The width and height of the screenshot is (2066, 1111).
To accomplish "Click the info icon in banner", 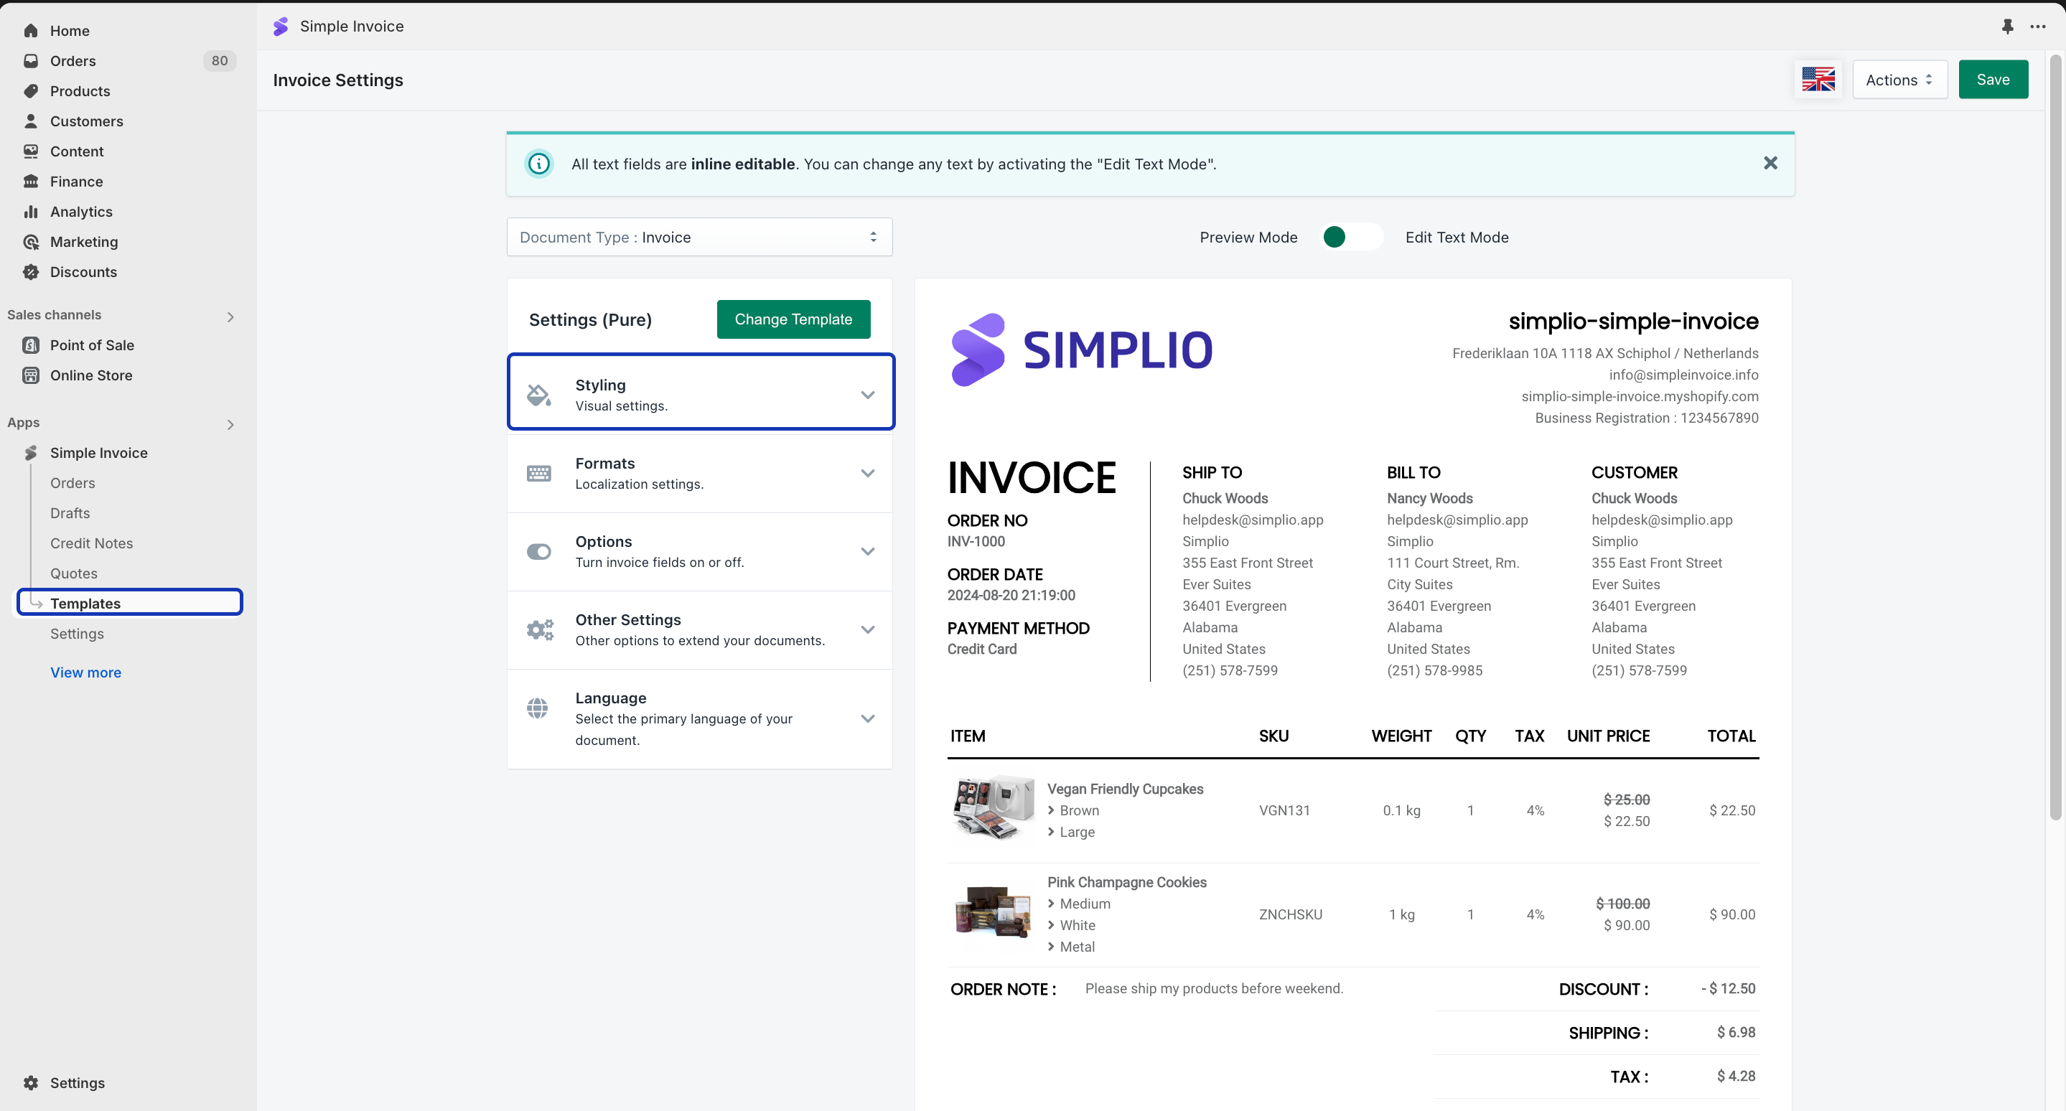I will tap(539, 164).
